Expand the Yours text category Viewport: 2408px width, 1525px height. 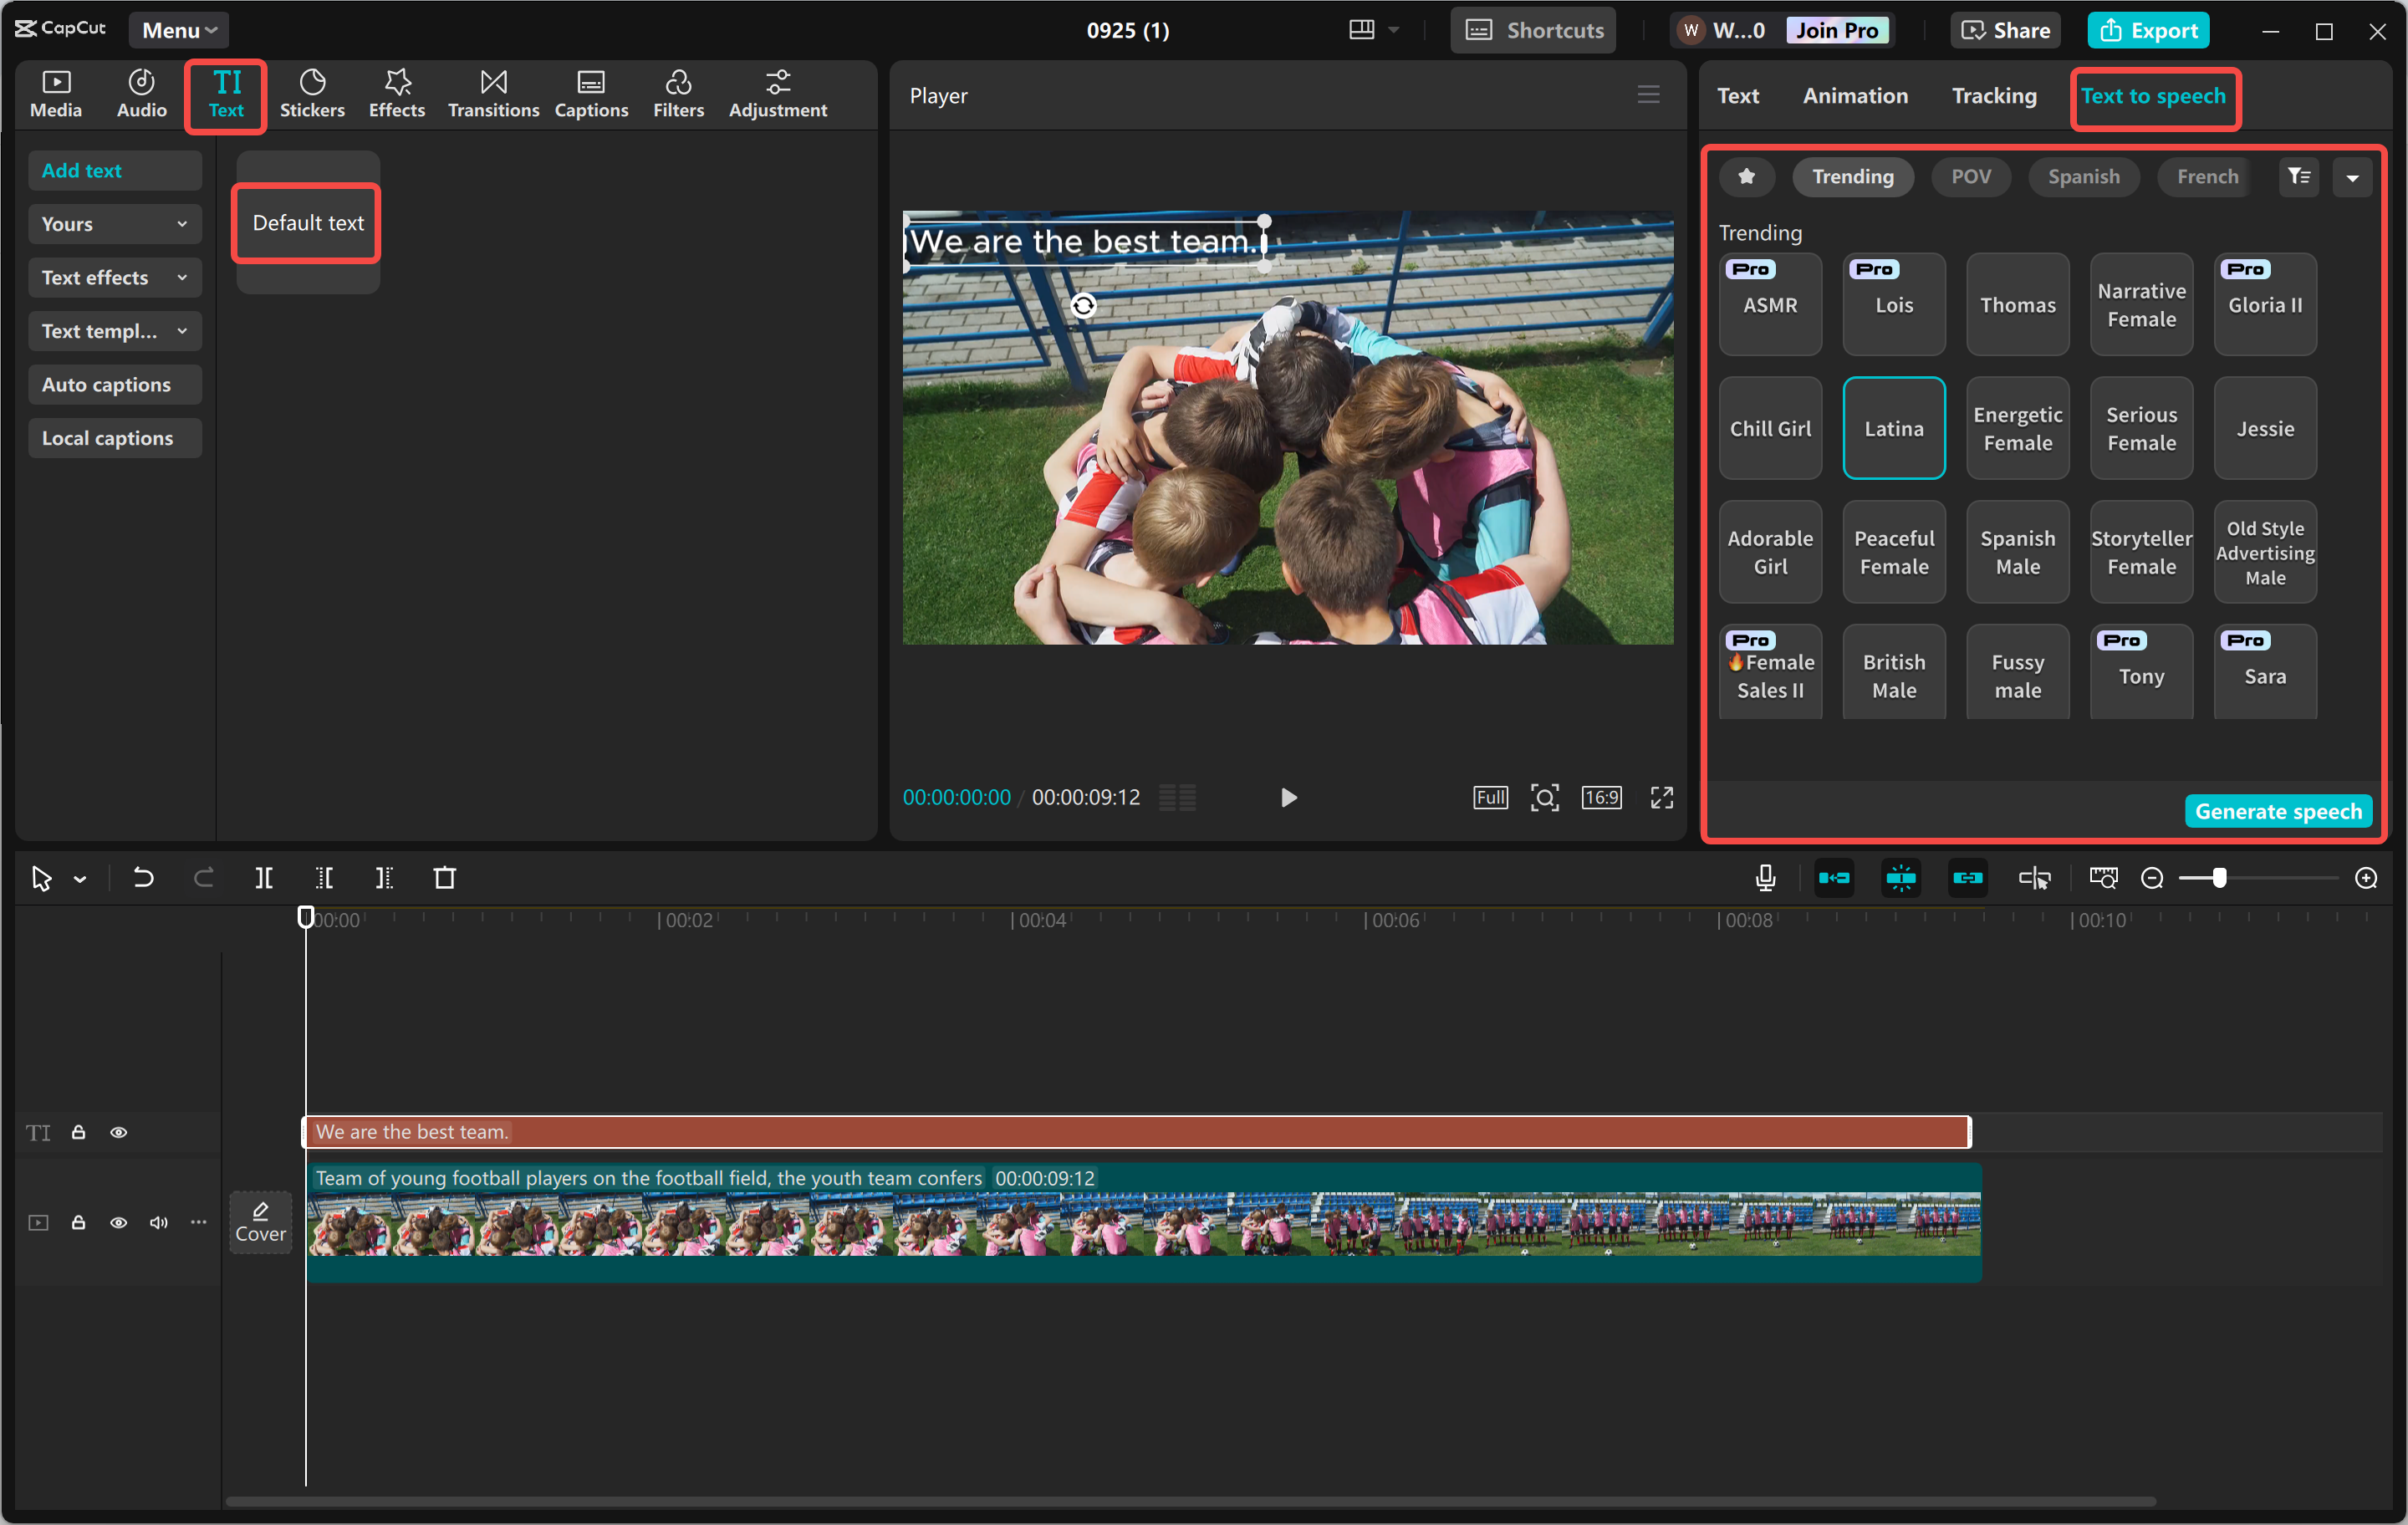(x=114, y=224)
